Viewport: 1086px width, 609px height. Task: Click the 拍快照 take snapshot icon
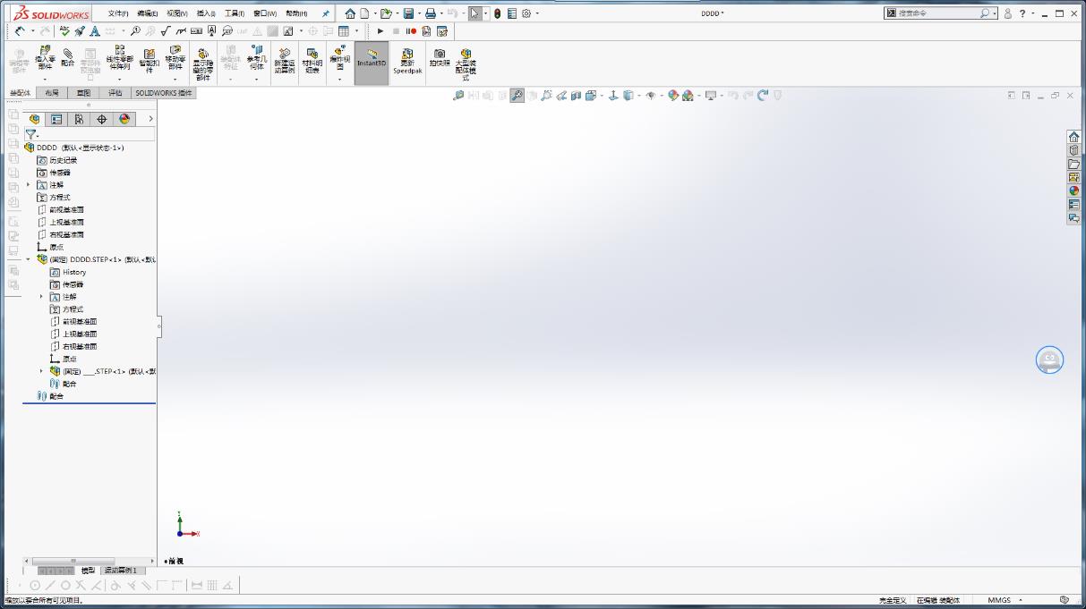pyautogui.click(x=440, y=57)
